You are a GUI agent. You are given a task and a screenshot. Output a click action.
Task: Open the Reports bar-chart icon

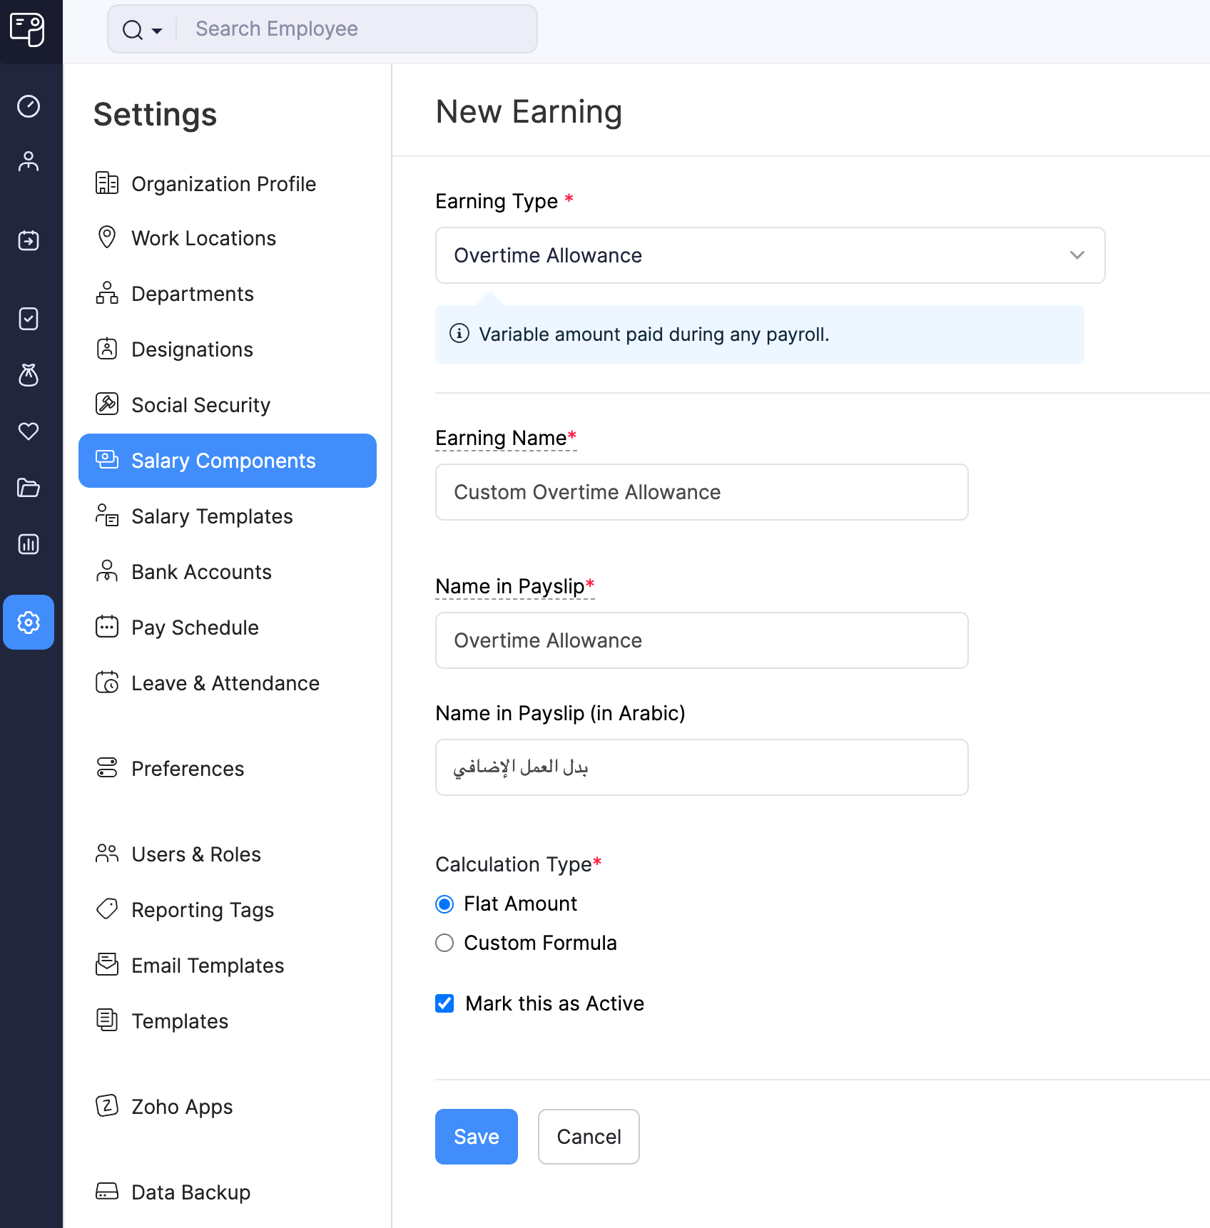click(x=29, y=544)
